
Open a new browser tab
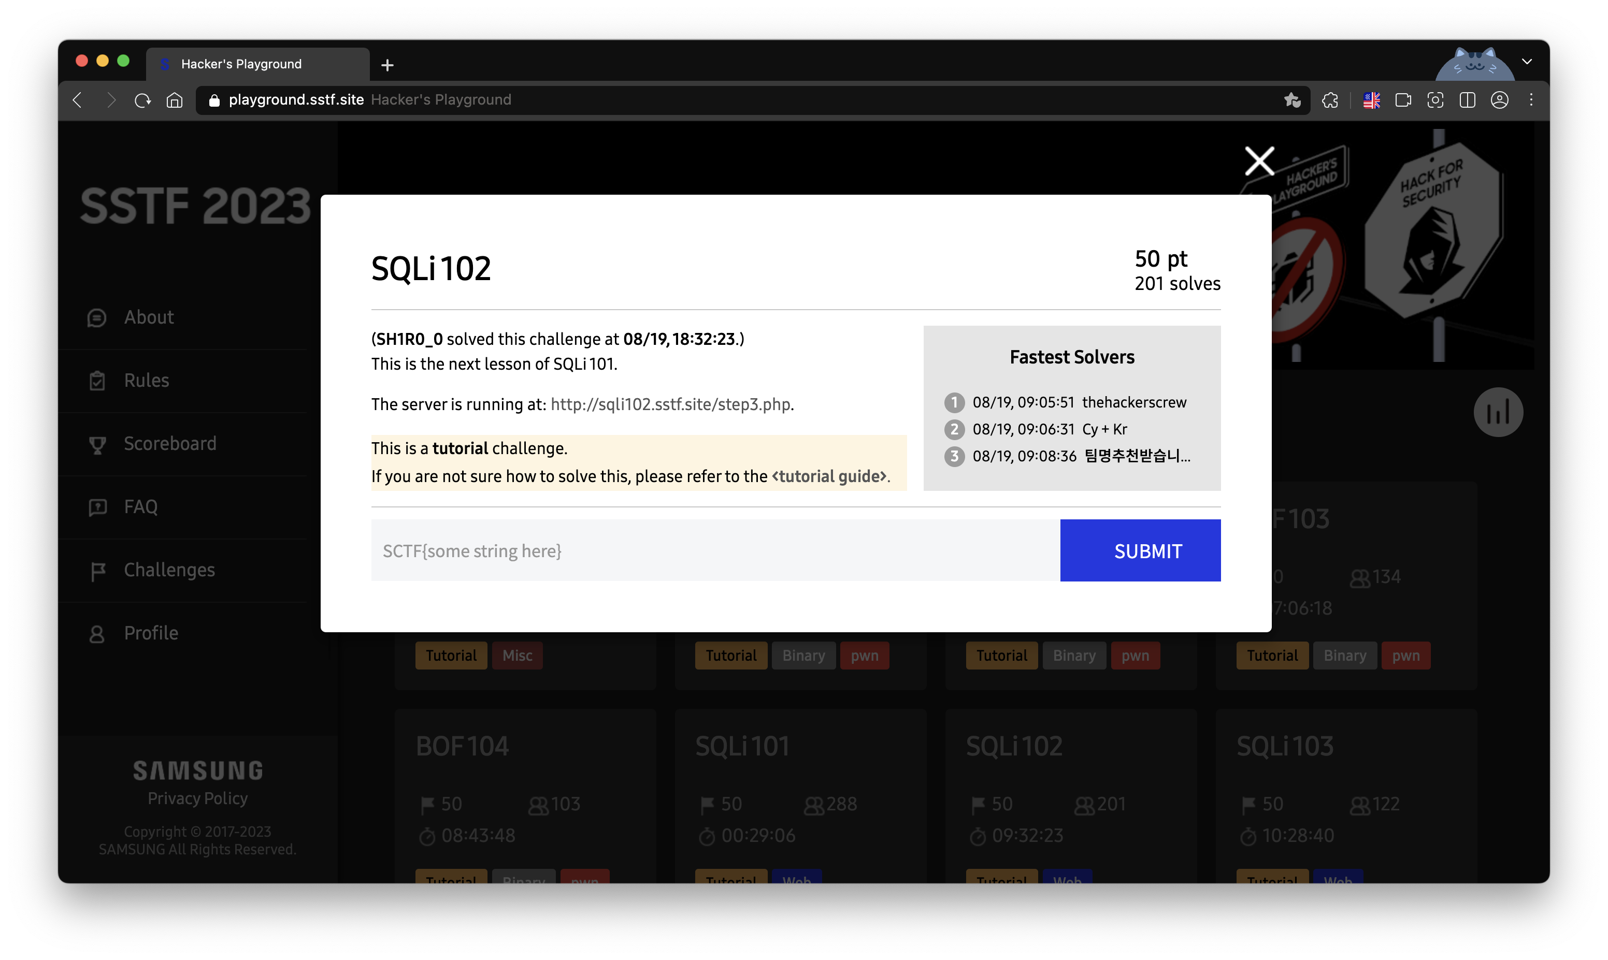[x=387, y=65]
